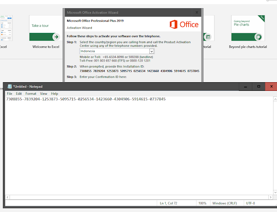Close the Untitled Notepad window
This screenshot has height=212, width=277.
click(271, 87)
